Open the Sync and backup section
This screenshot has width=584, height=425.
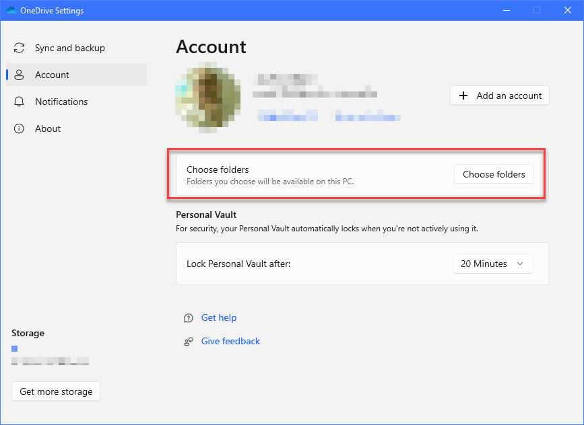(76, 48)
